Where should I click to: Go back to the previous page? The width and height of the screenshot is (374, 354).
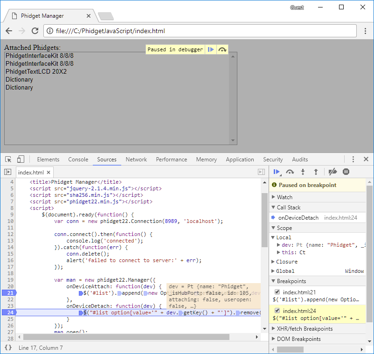(x=9, y=31)
